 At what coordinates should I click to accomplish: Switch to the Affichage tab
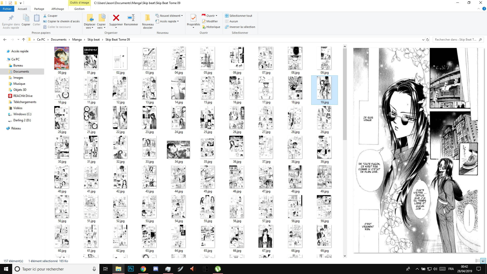click(x=58, y=9)
